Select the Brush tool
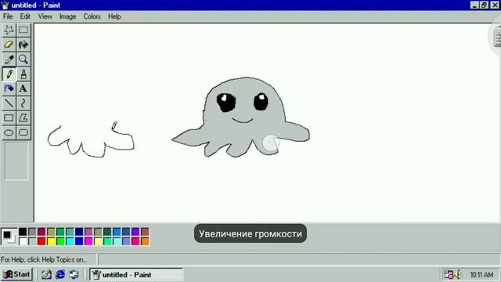This screenshot has height=282, width=501. (x=23, y=74)
